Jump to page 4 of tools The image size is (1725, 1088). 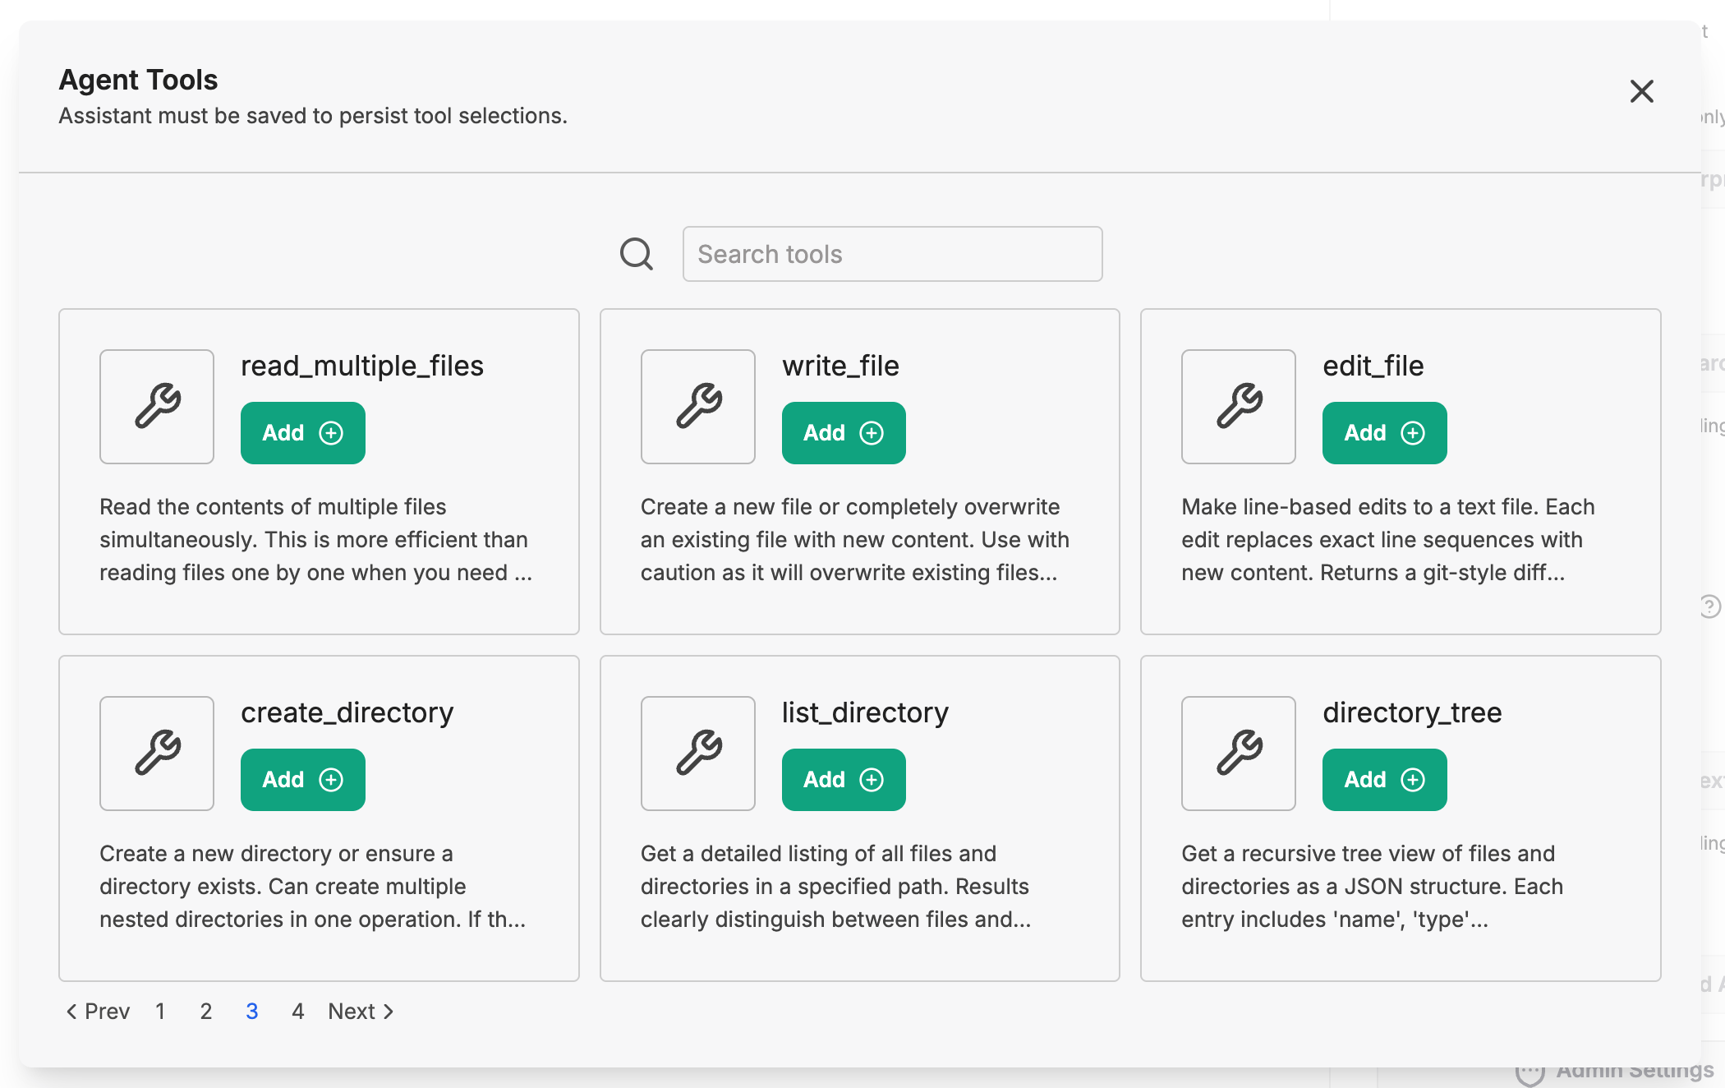pos(298,1012)
